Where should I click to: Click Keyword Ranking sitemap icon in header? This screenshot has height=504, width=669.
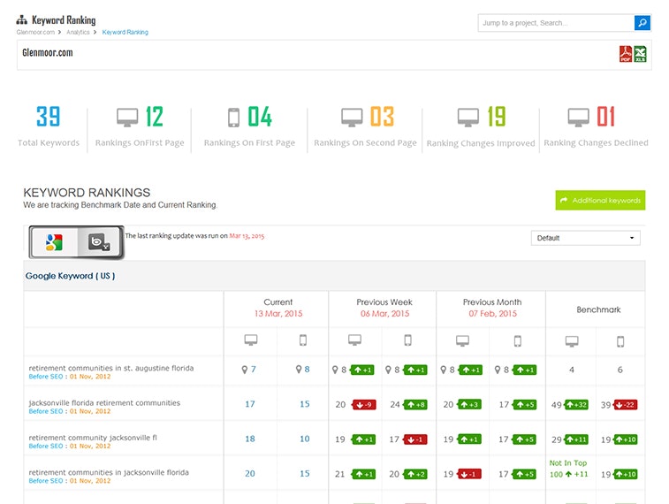22,20
